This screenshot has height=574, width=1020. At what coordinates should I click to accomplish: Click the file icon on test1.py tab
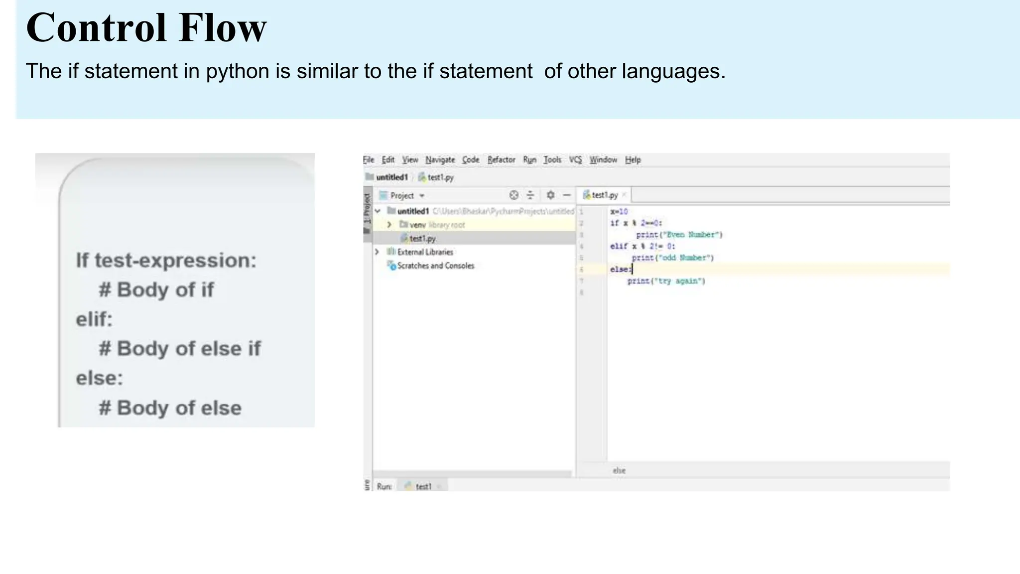coord(586,195)
